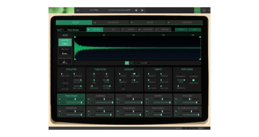Switch waveform view to 3D

coord(131,63)
